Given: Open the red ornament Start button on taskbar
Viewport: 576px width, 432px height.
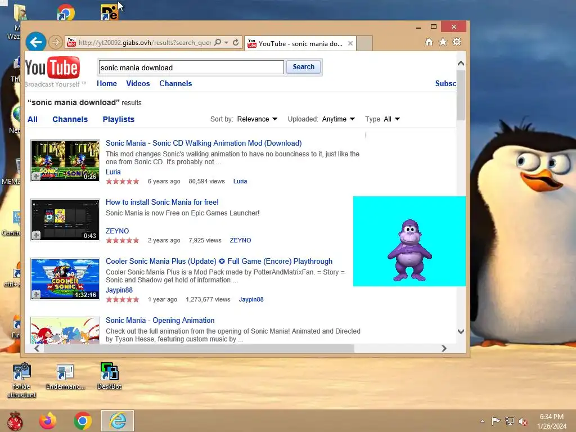Looking at the screenshot, I should click(x=15, y=421).
